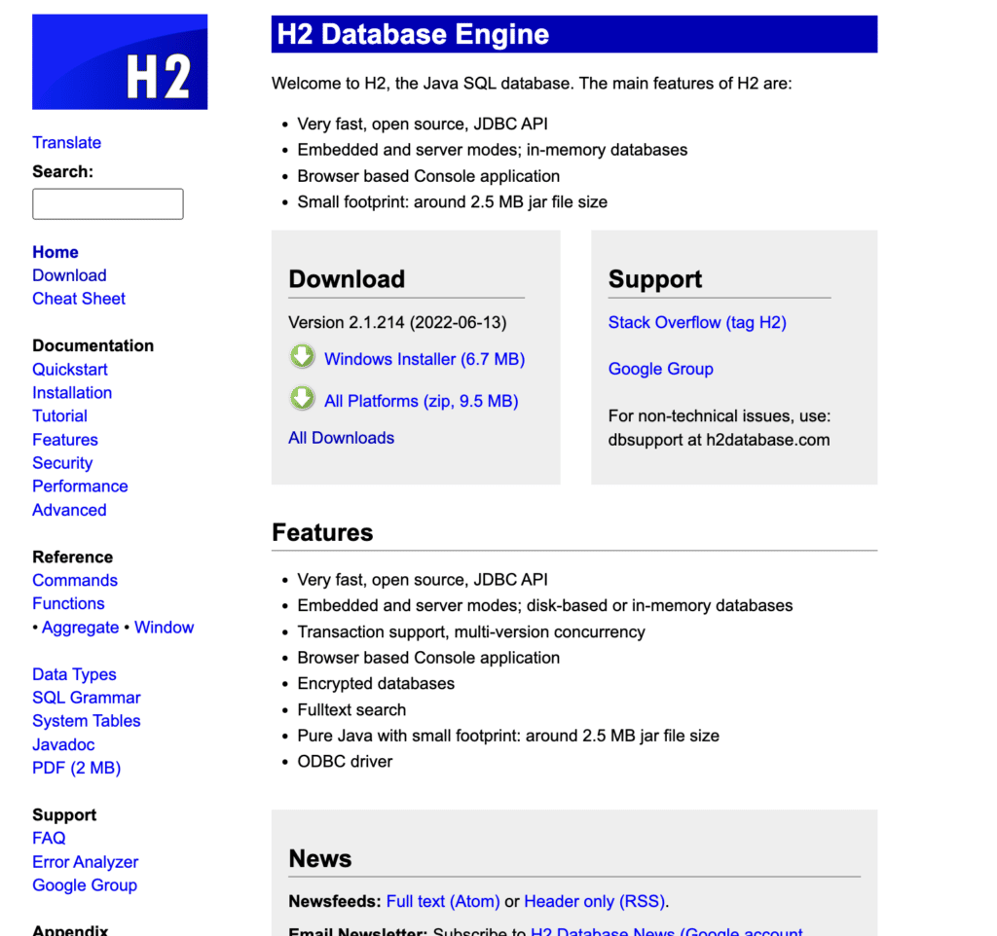This screenshot has width=997, height=936.
Task: Navigate to the Home page link
Action: pyautogui.click(x=55, y=252)
